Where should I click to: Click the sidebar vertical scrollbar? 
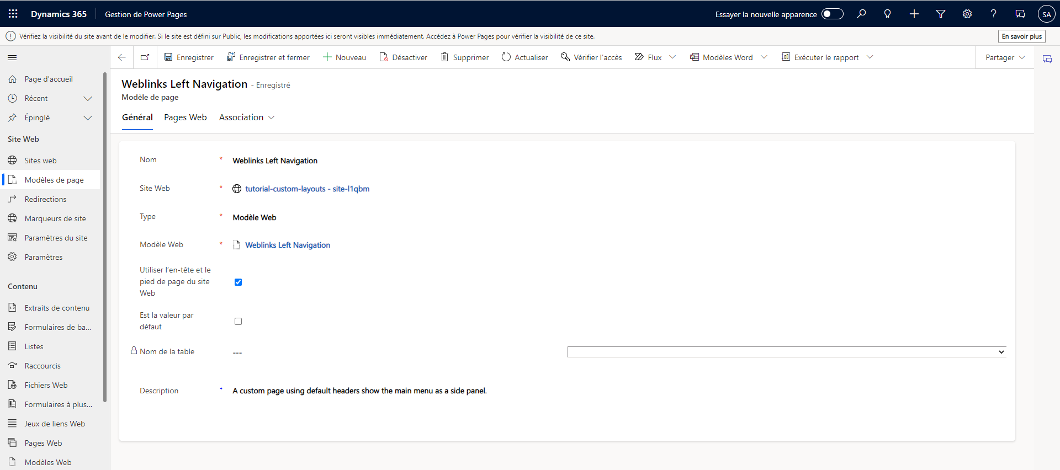click(105, 237)
